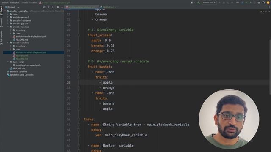Go to next highlighted problem arrow
This screenshot has height=152, width=271.
click(269, 11)
